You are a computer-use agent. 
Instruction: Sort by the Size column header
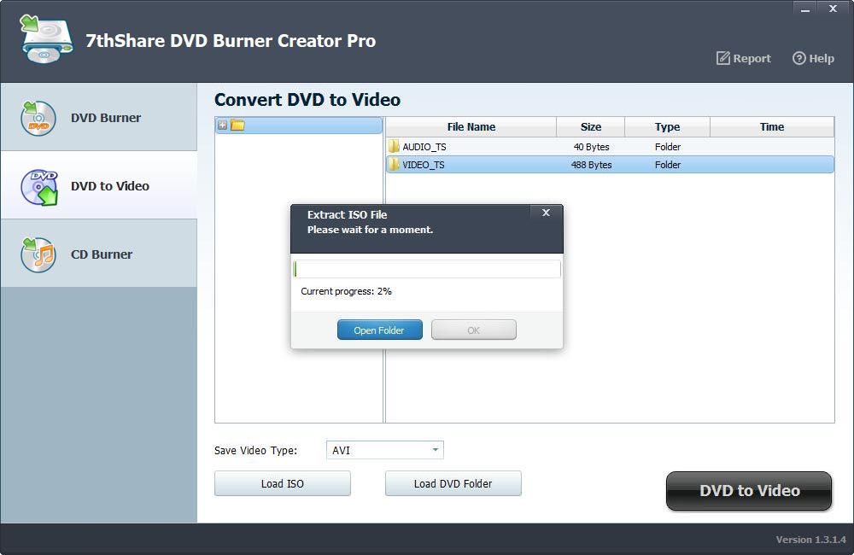point(590,127)
